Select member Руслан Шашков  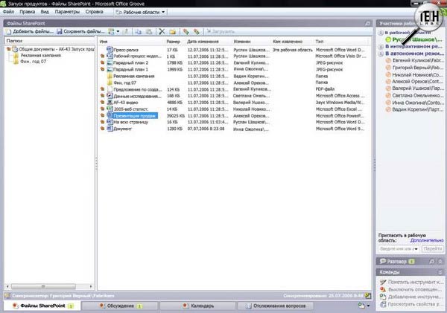pos(413,39)
